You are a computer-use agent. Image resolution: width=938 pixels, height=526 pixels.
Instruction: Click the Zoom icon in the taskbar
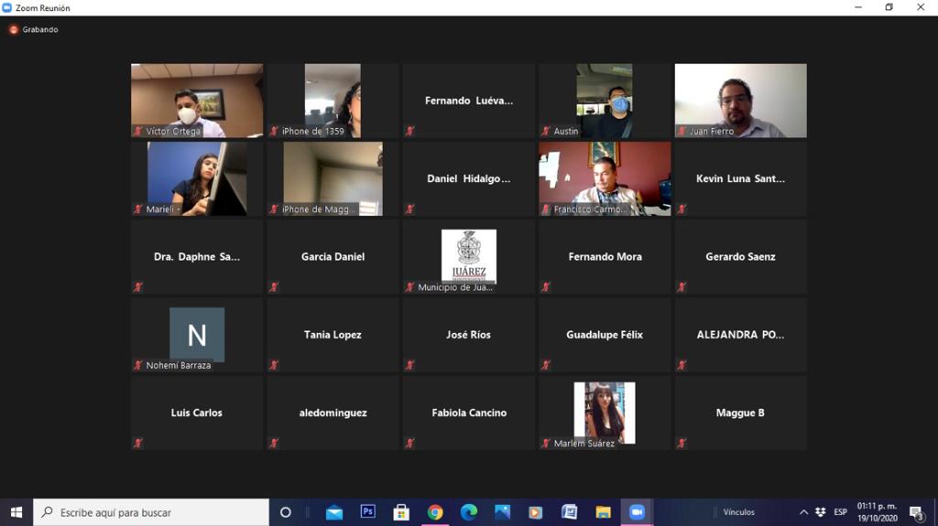(637, 512)
